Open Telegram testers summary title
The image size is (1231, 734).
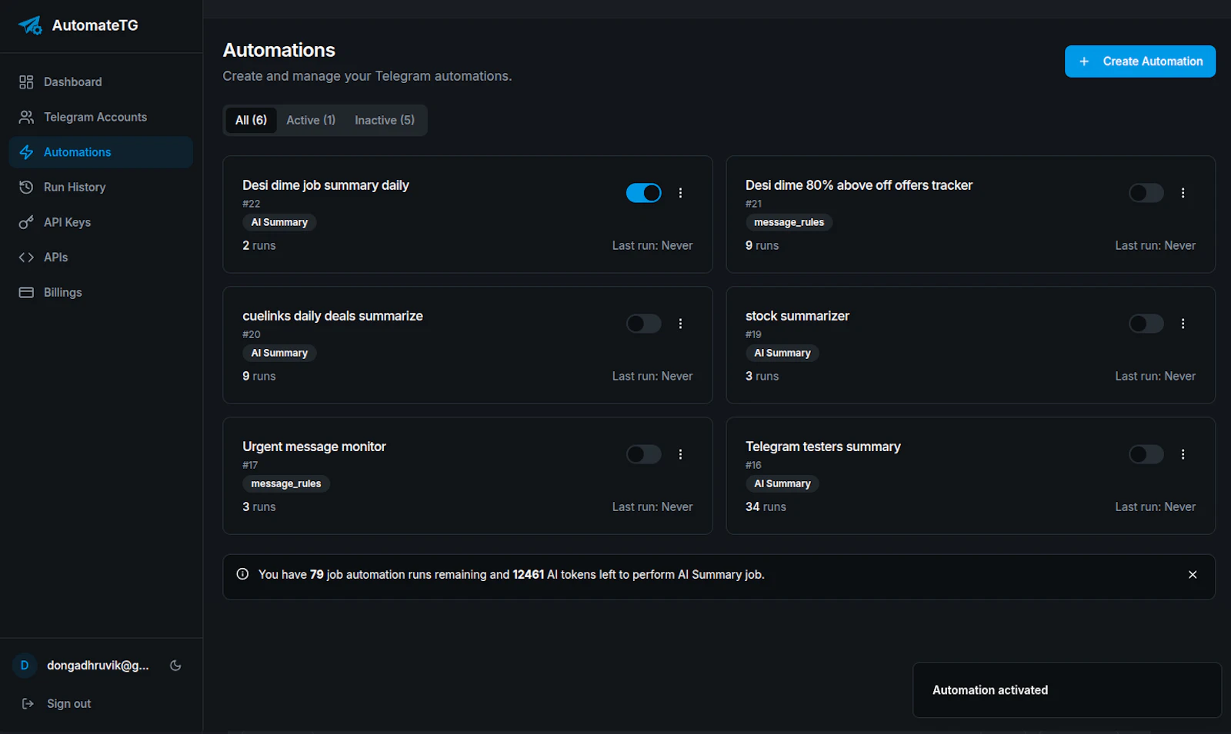(x=822, y=447)
